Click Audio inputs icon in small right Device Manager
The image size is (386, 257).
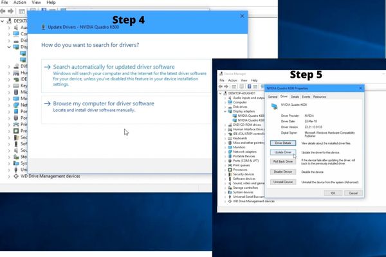point(230,98)
